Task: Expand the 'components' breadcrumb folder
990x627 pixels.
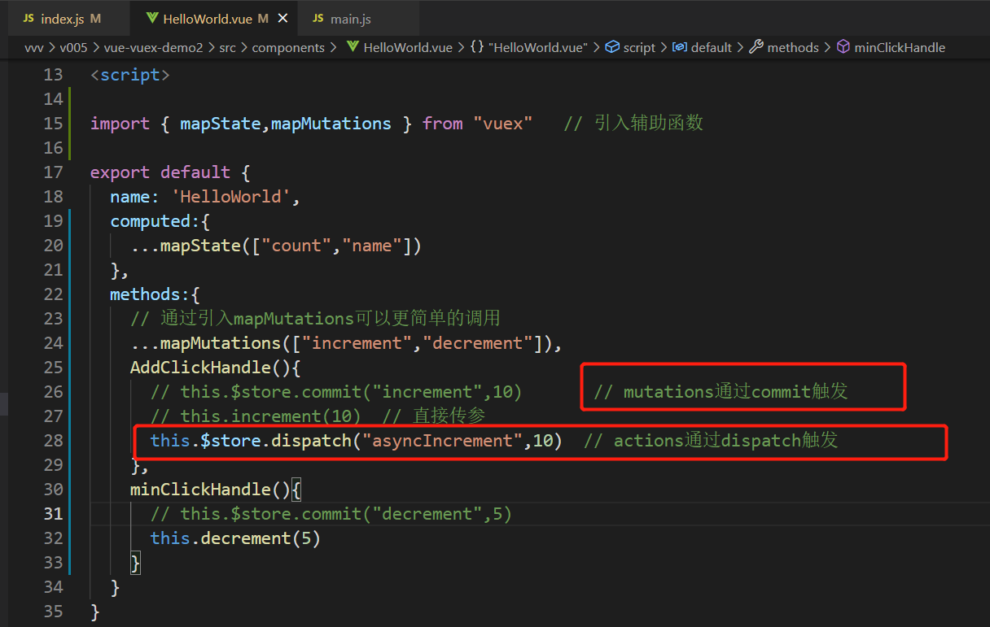Action: point(288,47)
